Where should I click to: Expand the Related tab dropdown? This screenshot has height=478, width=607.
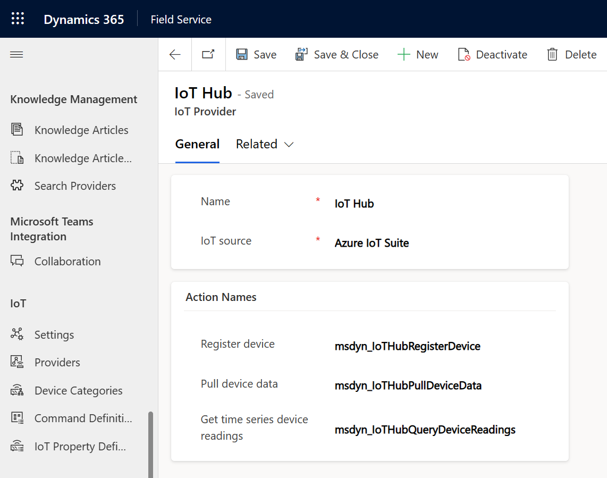coord(265,144)
